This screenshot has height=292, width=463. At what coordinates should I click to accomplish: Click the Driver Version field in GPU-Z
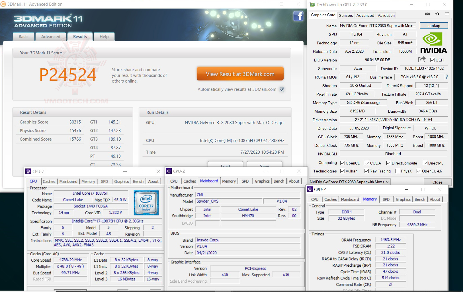coord(394,120)
